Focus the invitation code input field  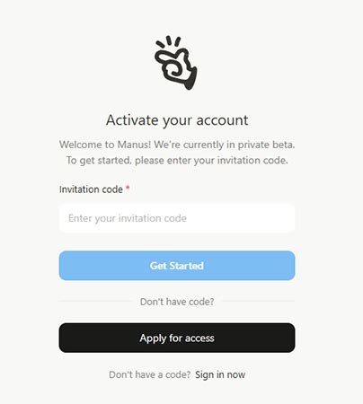(x=177, y=218)
